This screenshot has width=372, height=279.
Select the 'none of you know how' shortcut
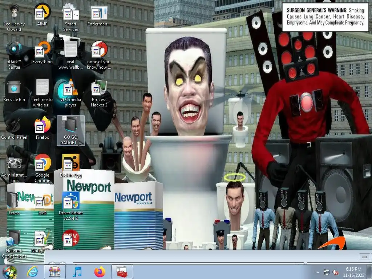tap(99, 56)
